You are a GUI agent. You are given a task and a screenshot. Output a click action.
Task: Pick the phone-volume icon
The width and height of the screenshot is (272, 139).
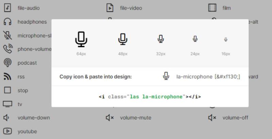[8, 49]
